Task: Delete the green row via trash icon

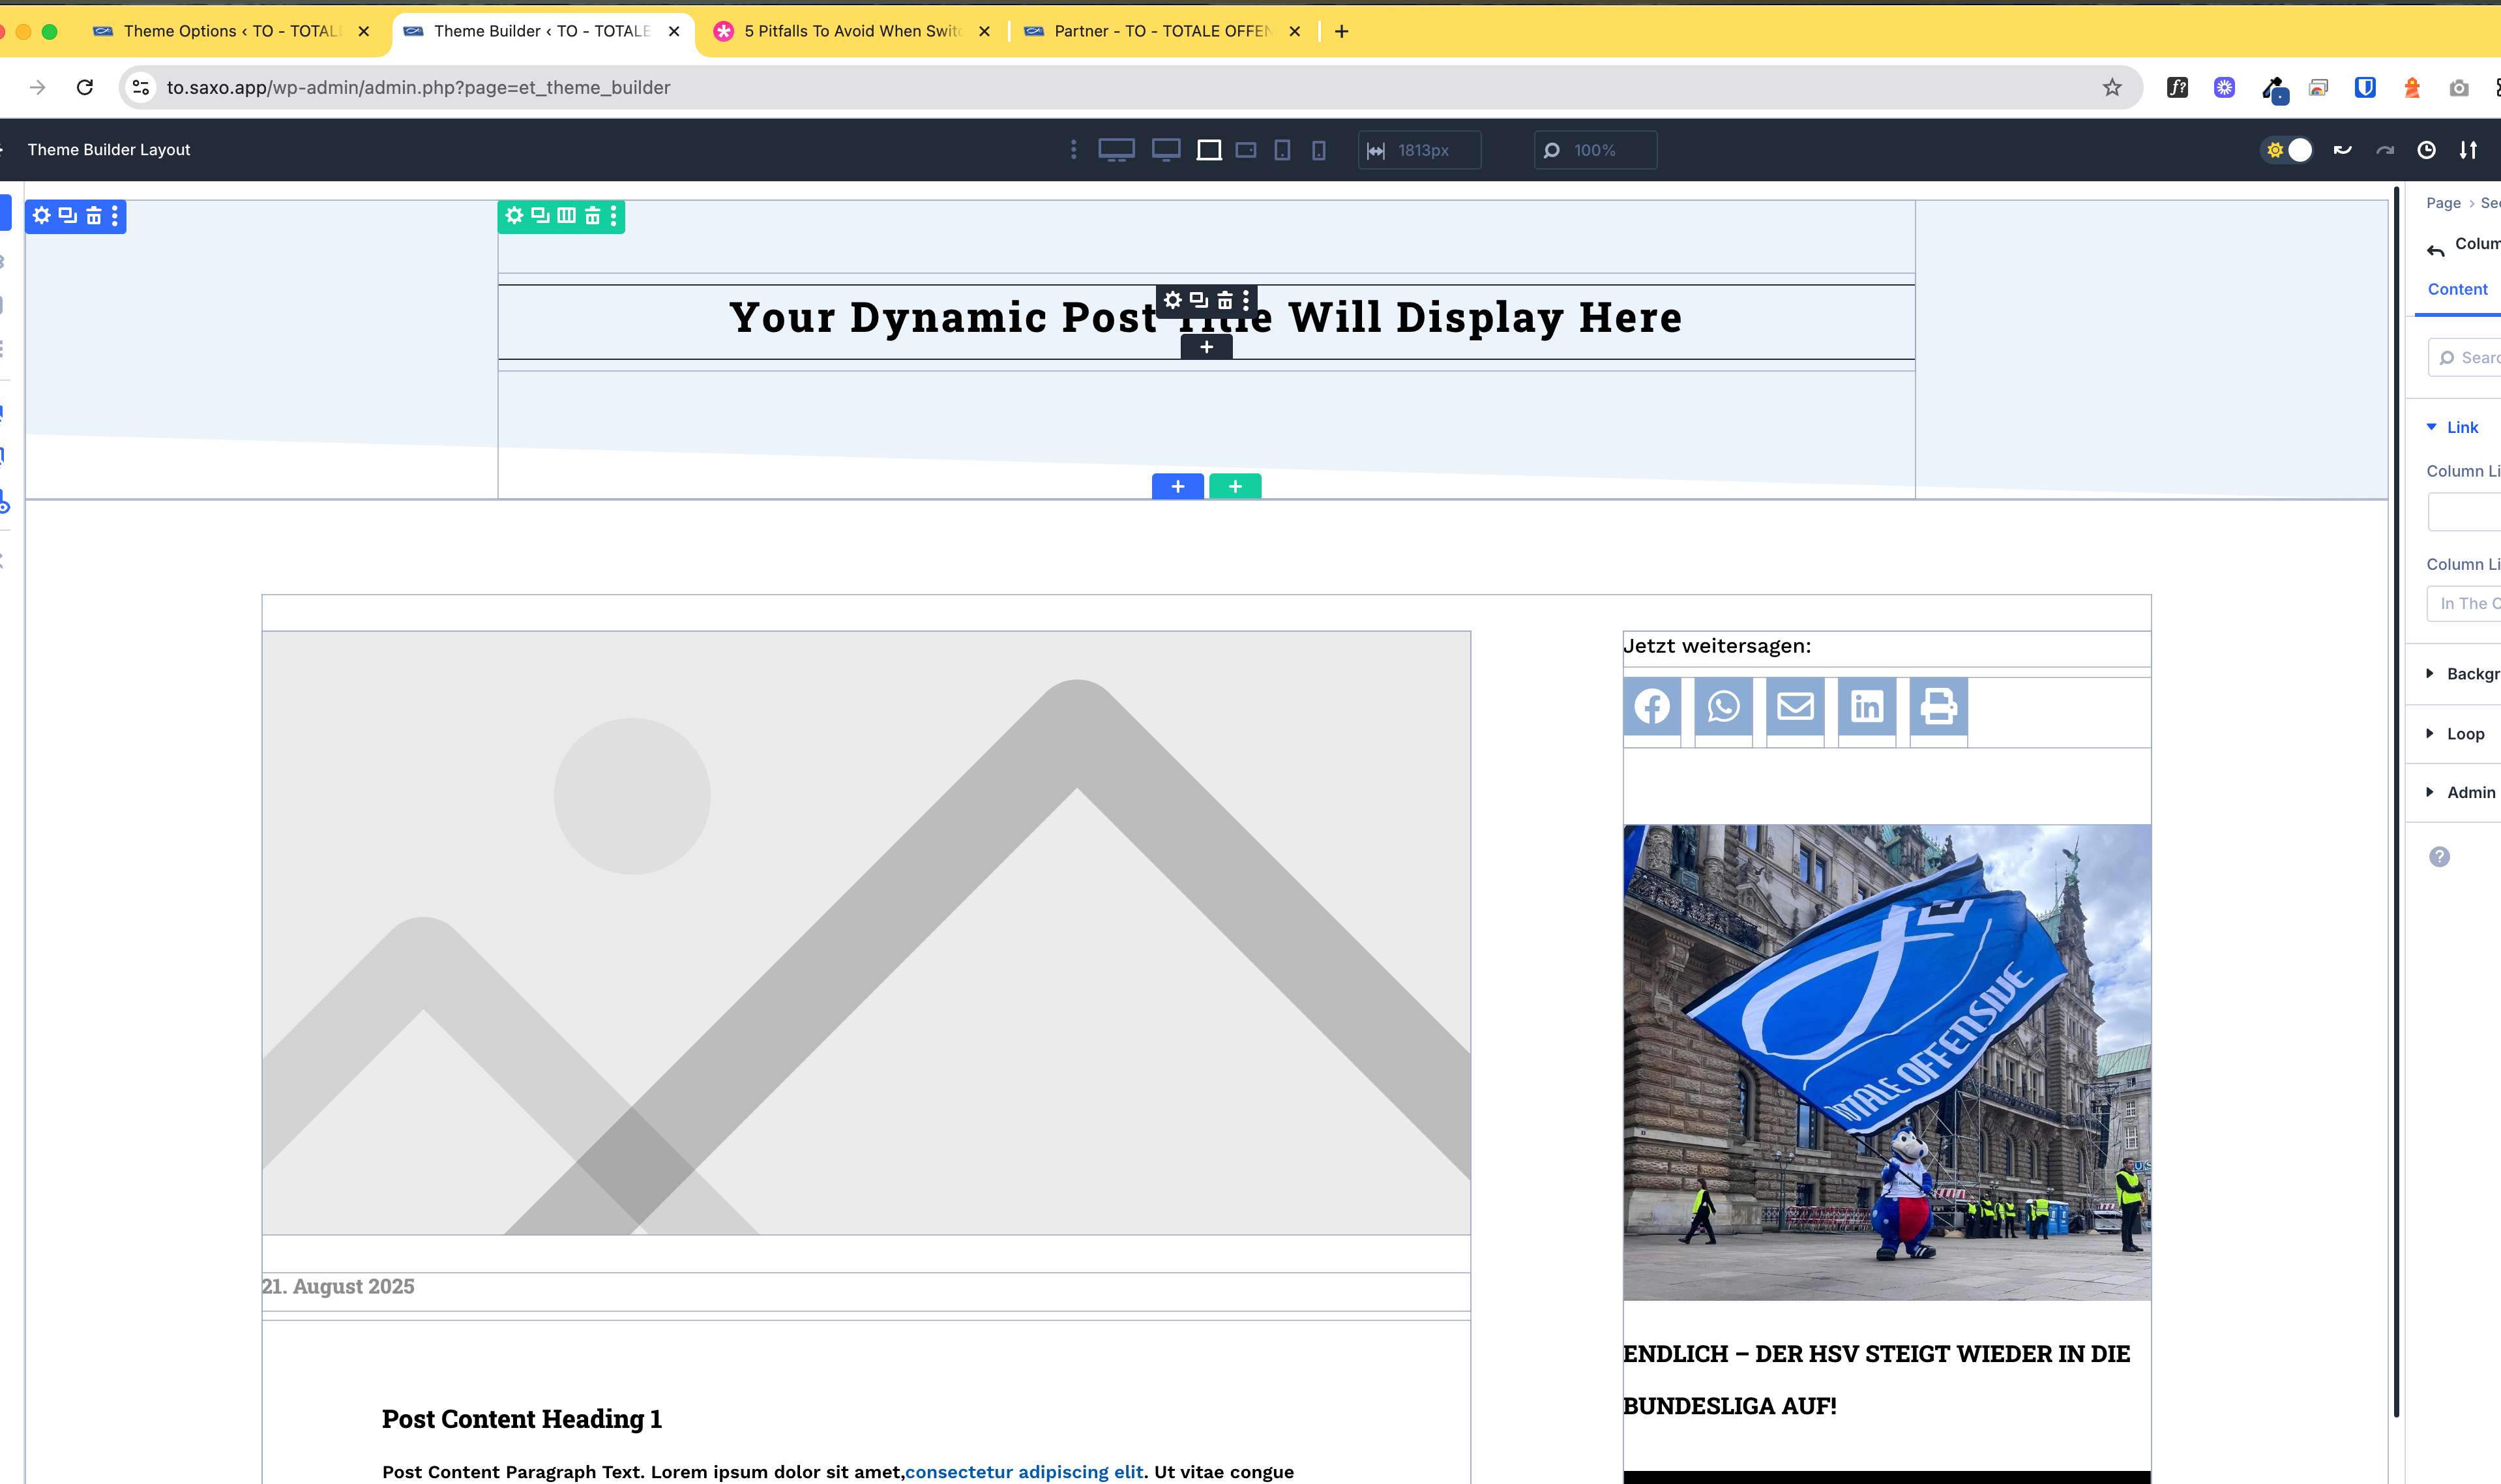Action: (x=592, y=215)
